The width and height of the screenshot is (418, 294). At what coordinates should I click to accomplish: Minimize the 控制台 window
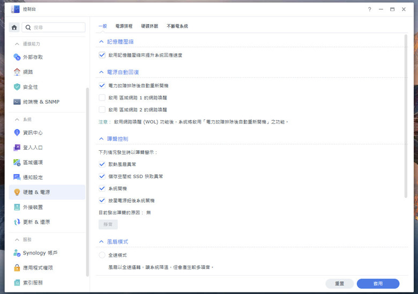pyautogui.click(x=381, y=9)
